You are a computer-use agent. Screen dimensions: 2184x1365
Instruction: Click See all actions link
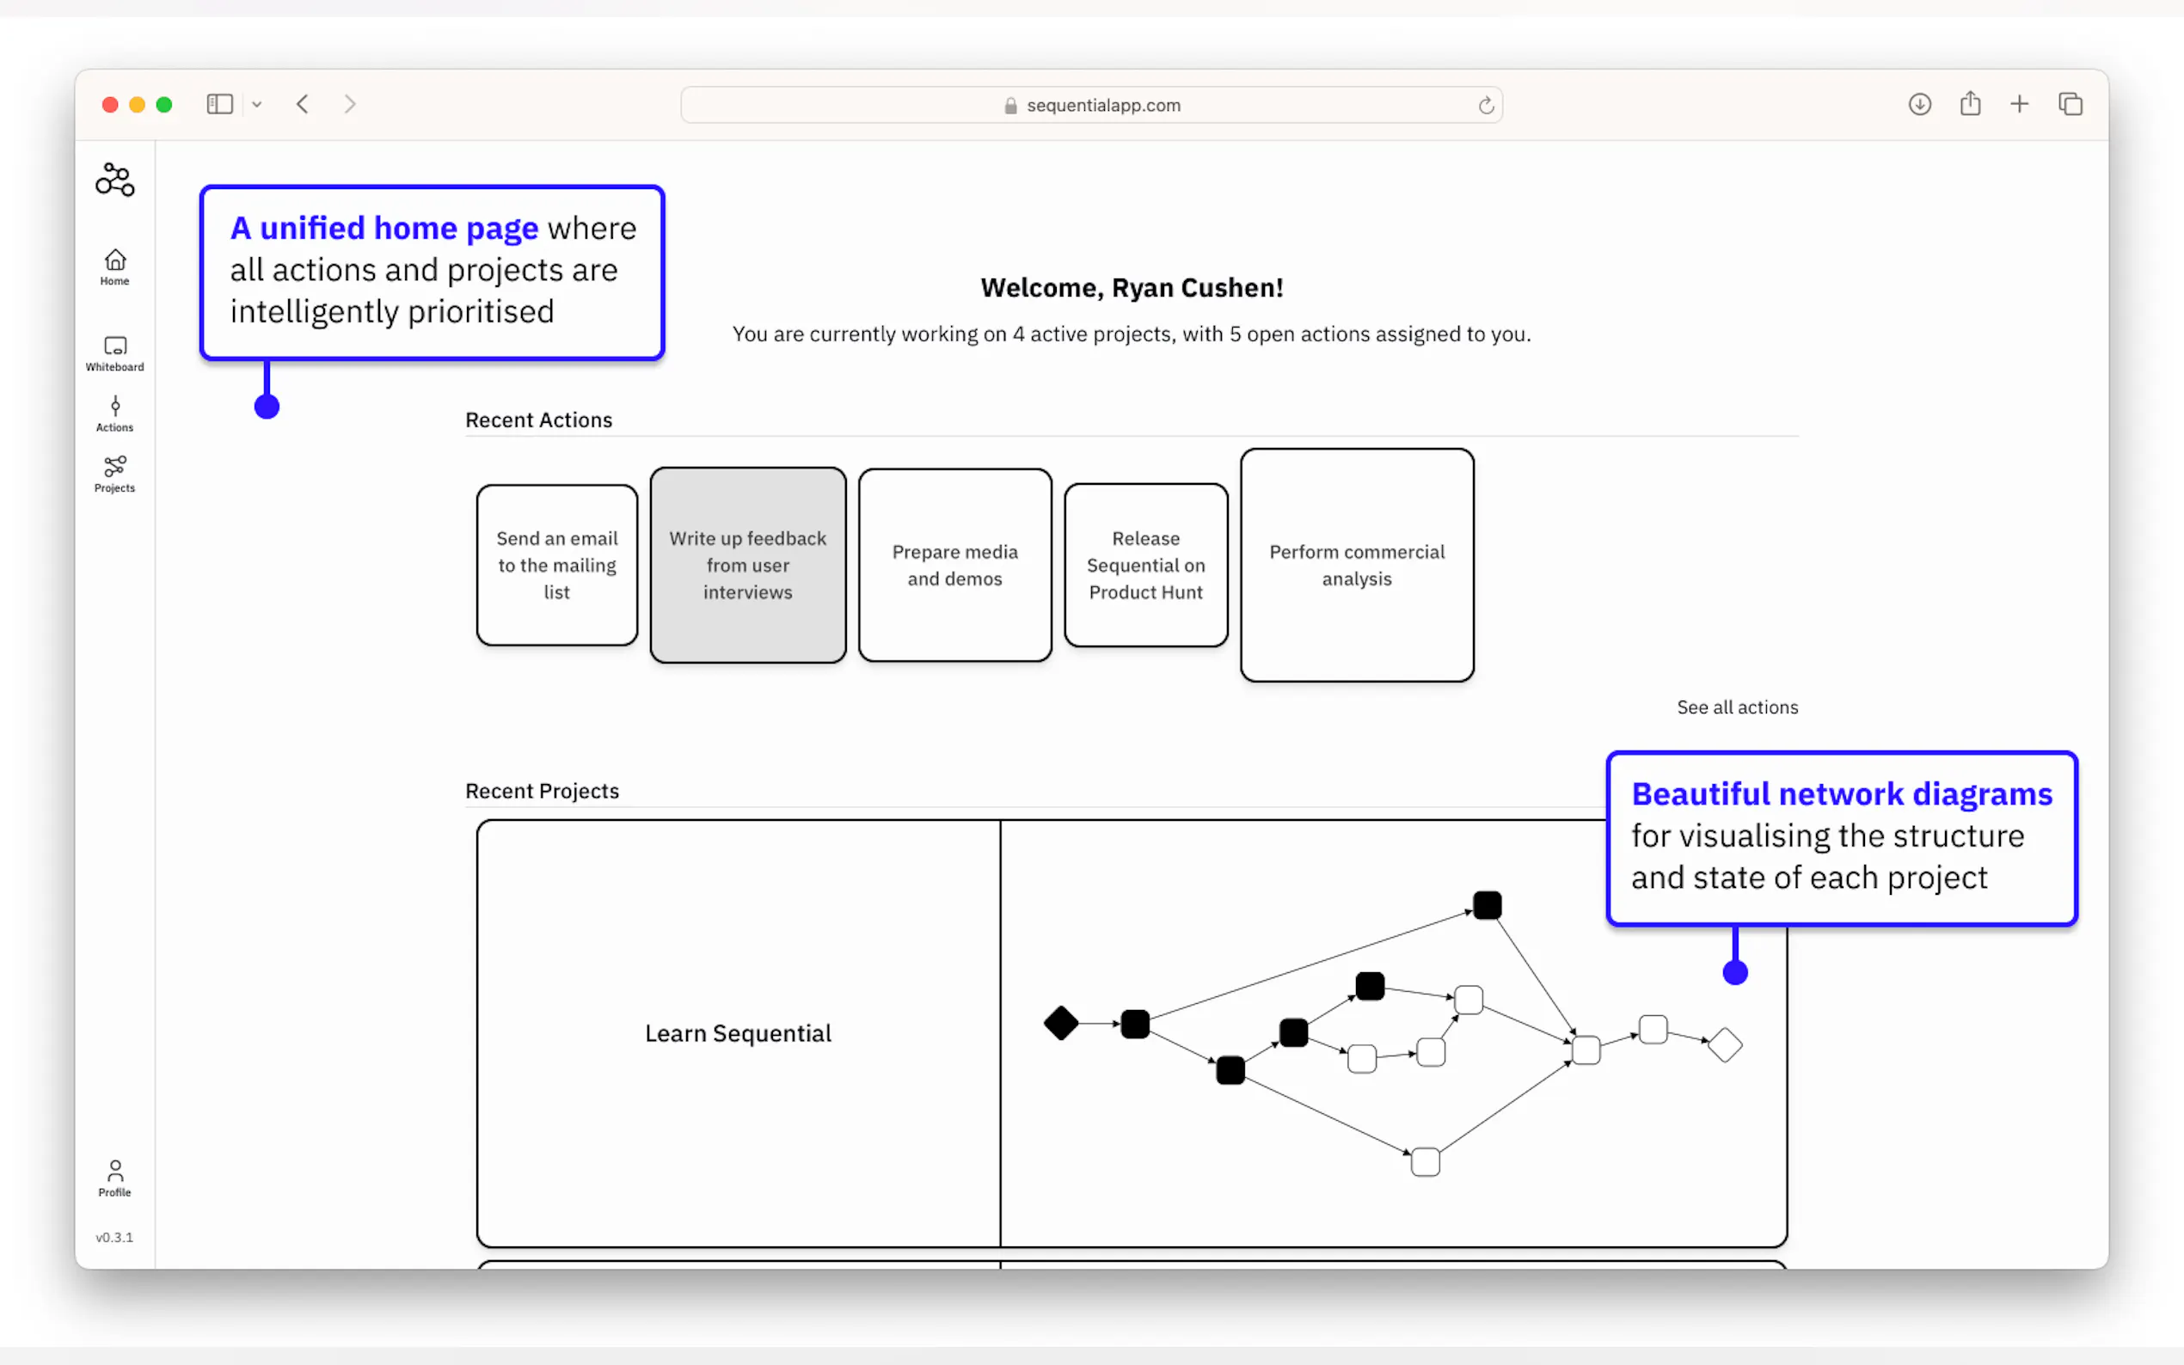click(x=1736, y=707)
